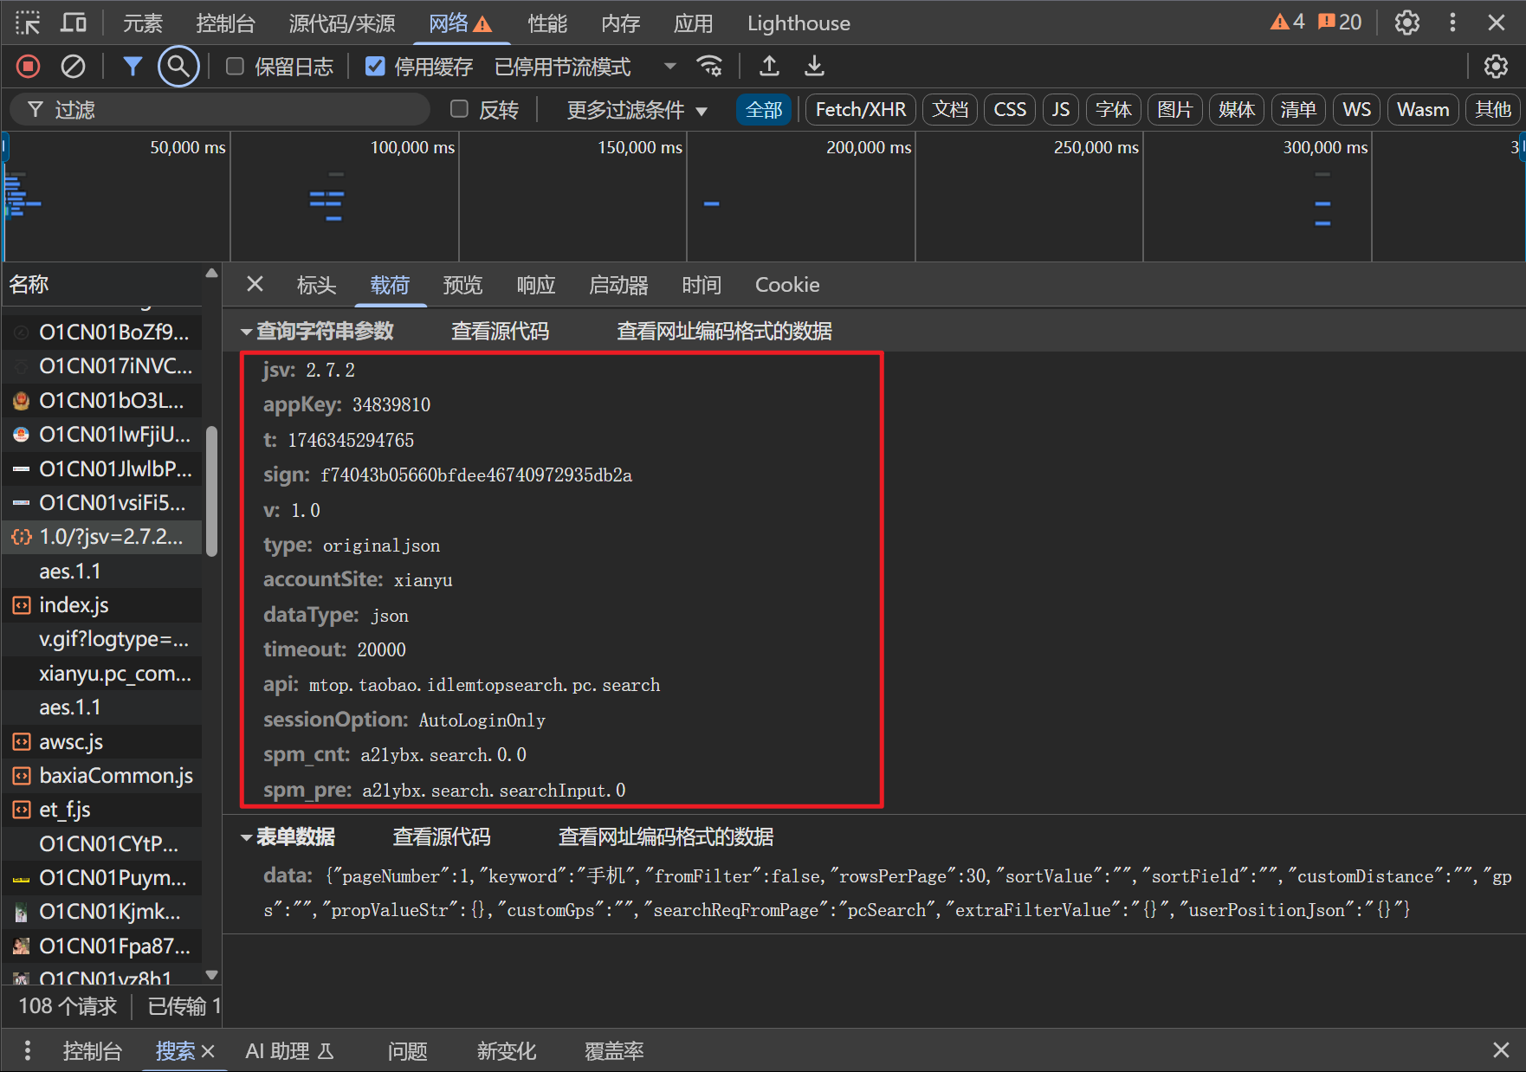Click the element inspector picker icon
Viewport: 1526px width, 1072px height.
point(28,23)
